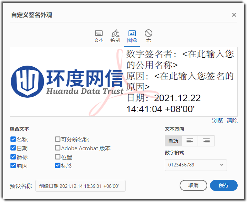
Task: Enable the 可分辨名称 checkbox
Action: [x=58, y=139]
